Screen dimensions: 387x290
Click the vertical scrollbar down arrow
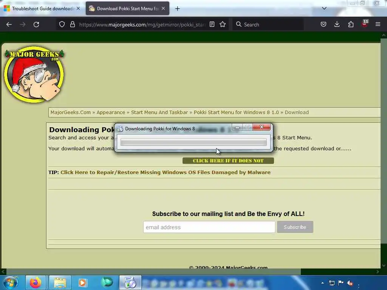384,265
